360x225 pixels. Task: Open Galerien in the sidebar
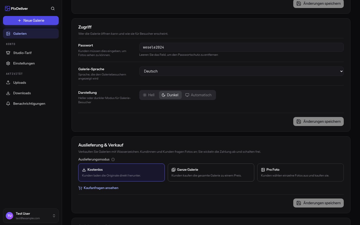(x=31, y=33)
